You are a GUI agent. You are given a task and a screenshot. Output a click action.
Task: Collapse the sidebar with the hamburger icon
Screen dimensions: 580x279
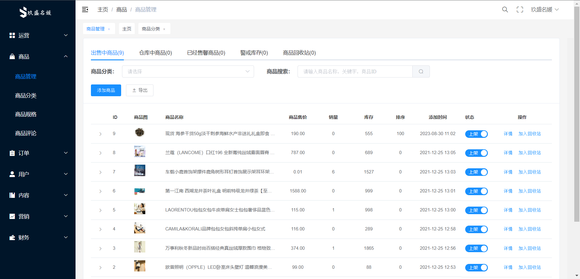coord(85,10)
